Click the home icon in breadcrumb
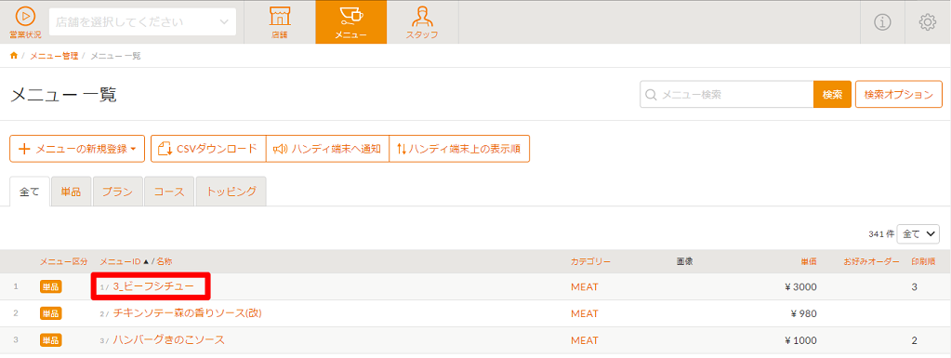Screen dimensions: 951x358 14,56
